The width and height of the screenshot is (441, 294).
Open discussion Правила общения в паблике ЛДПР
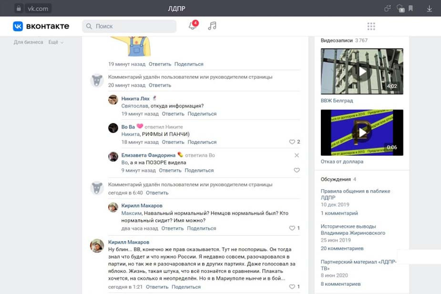click(355, 194)
